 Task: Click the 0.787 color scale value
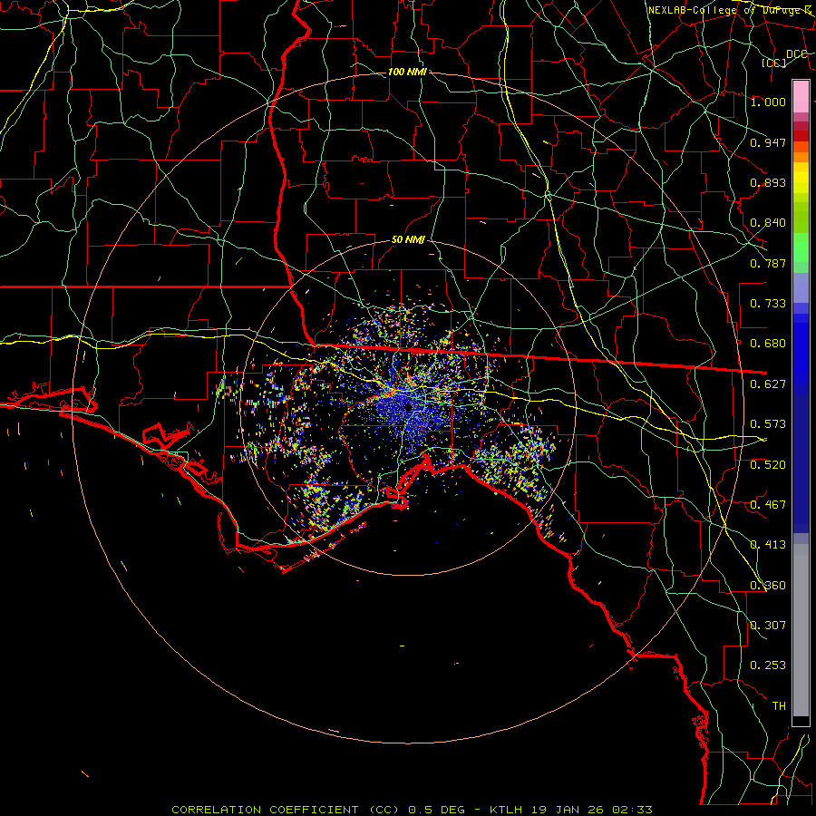[768, 263]
